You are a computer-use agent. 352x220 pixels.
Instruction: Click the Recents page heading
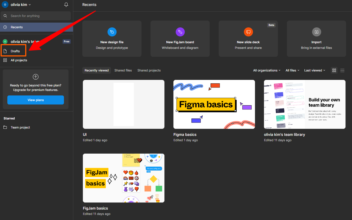point(89,5)
